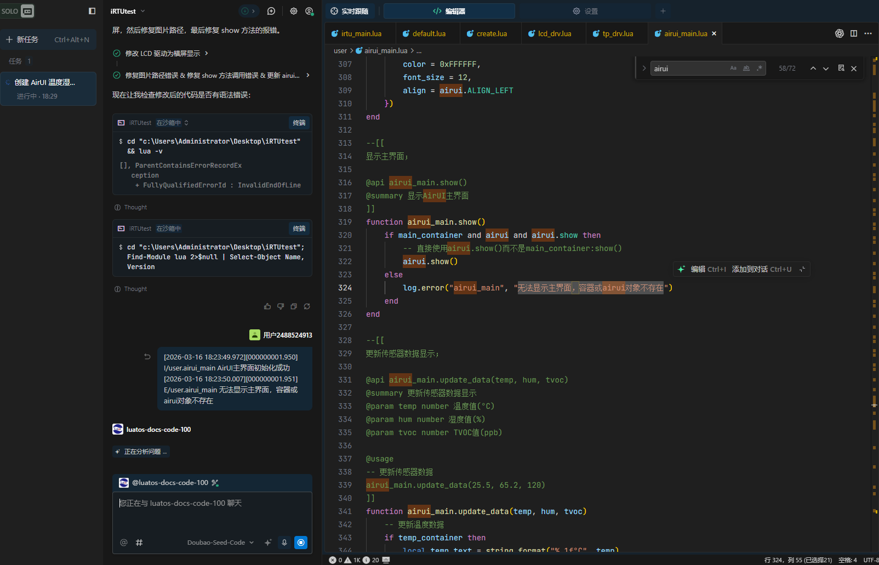Viewport: 879px width, 565px height.
Task: Expand the replace field in find widget
Action: 644,69
